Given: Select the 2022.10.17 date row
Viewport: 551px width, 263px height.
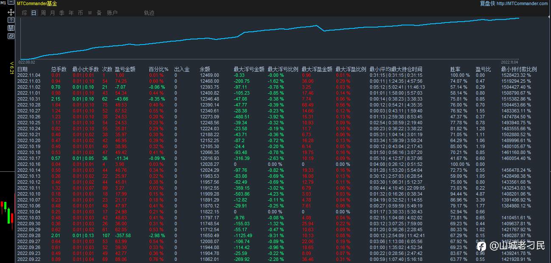Looking at the screenshot, I should 274,158.
